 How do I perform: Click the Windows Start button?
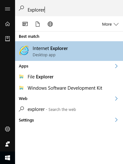[x=8, y=158]
